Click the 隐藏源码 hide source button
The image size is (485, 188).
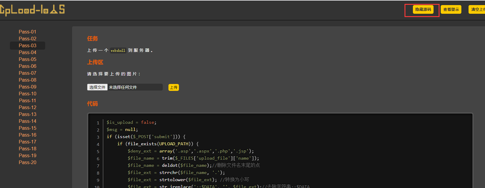(423, 10)
